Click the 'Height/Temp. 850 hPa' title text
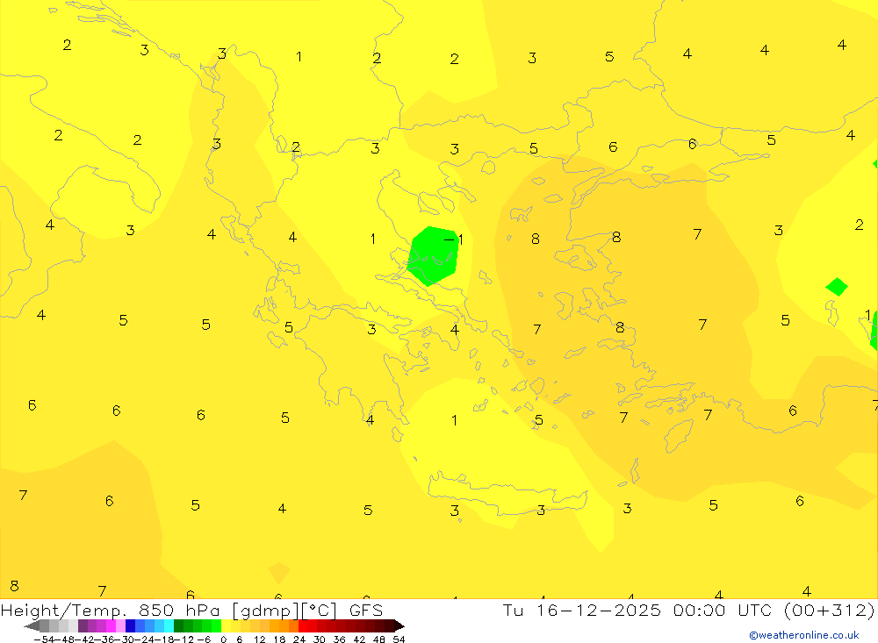This screenshot has height=643, width=878. [x=111, y=611]
